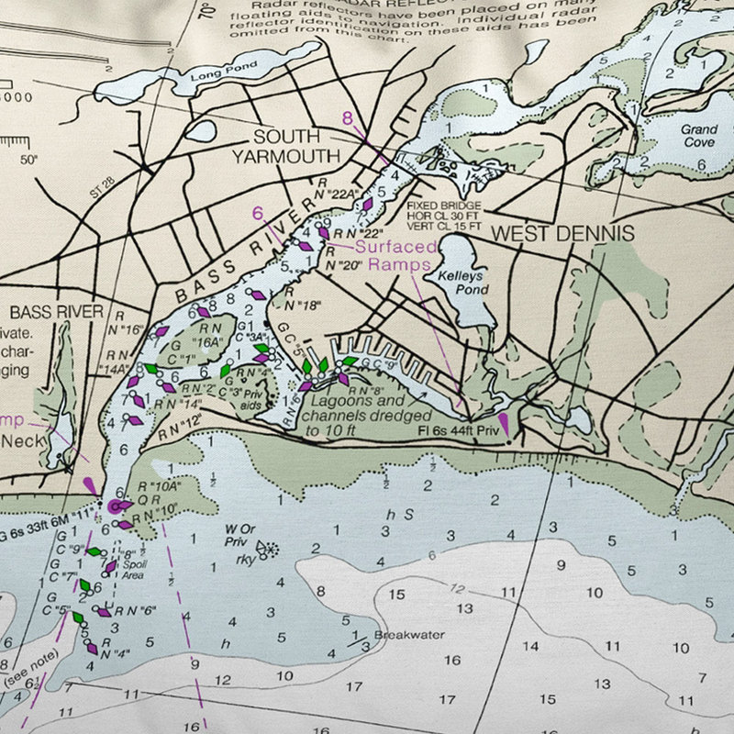Select the magenta number 8 above the bridge
The width and height of the screenshot is (734, 734).
348,118
